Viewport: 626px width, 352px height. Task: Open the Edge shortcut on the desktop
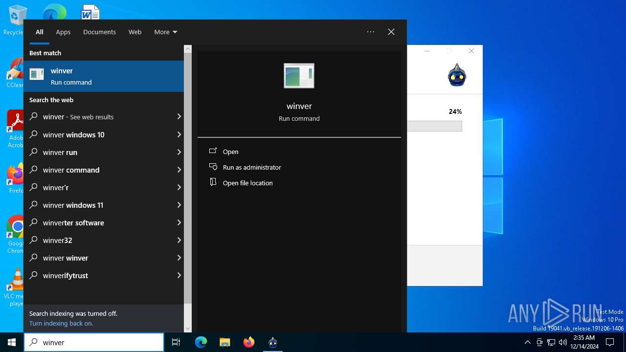(54, 12)
